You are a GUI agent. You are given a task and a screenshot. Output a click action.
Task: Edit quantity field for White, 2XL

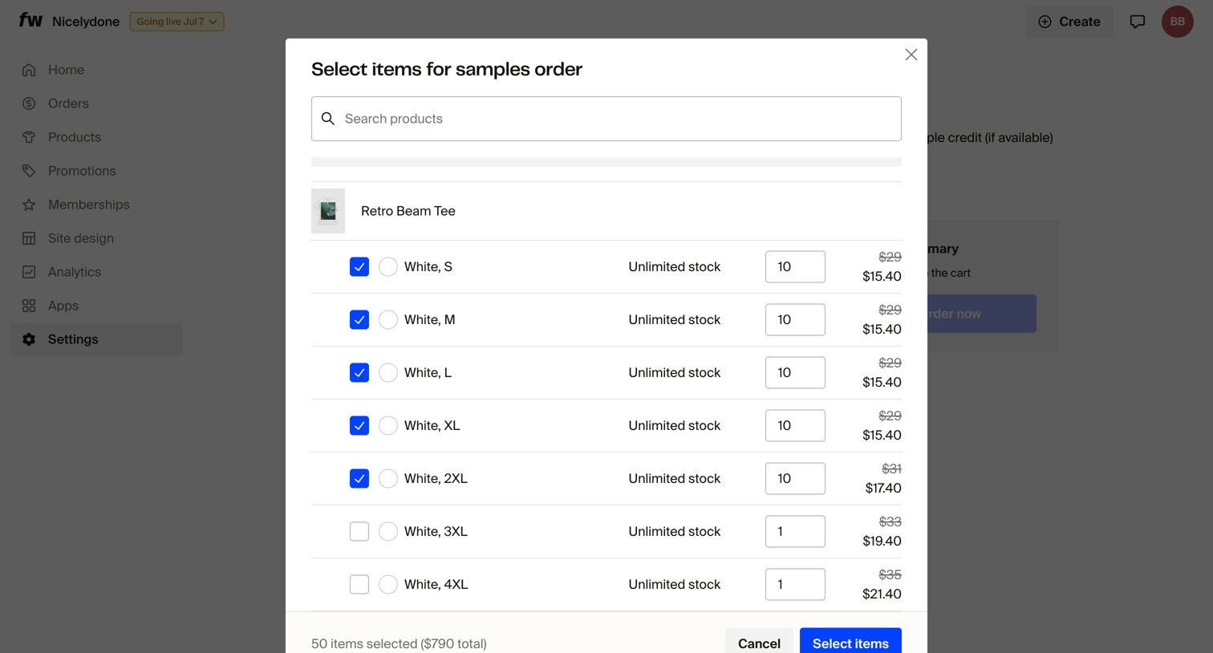795,478
